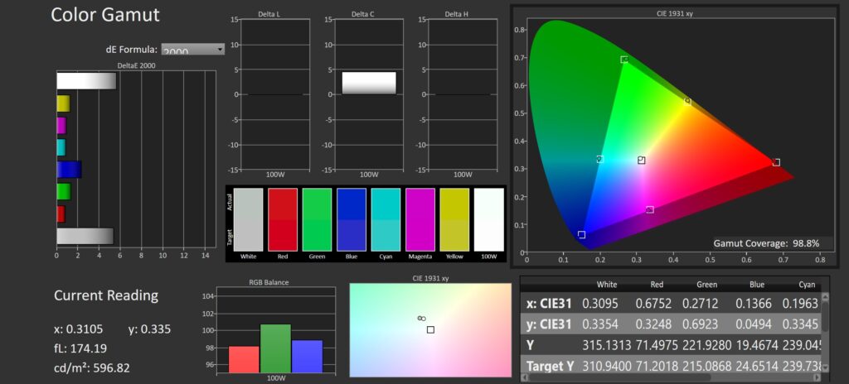Click the White swatch in patch strip
This screenshot has width=849, height=384.
pos(249,222)
